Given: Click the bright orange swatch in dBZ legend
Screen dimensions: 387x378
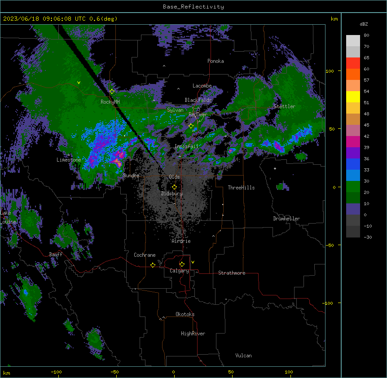Looking at the screenshot, I should tap(353, 74).
